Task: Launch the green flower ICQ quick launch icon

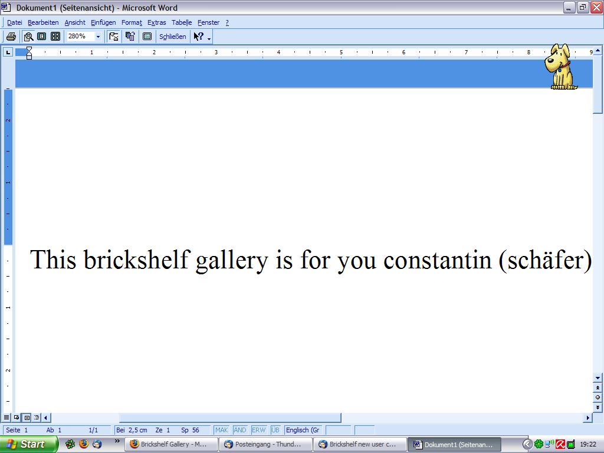Action: [x=70, y=444]
